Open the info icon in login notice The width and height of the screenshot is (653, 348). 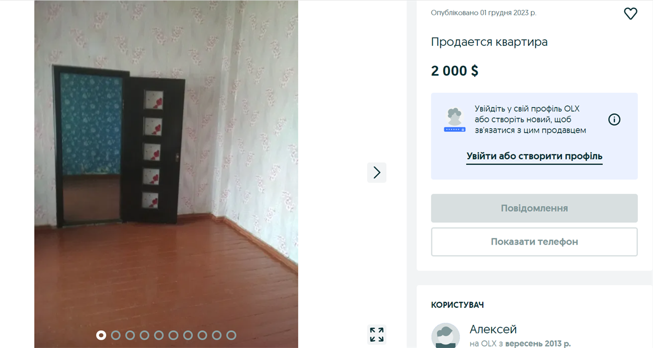pyautogui.click(x=614, y=119)
